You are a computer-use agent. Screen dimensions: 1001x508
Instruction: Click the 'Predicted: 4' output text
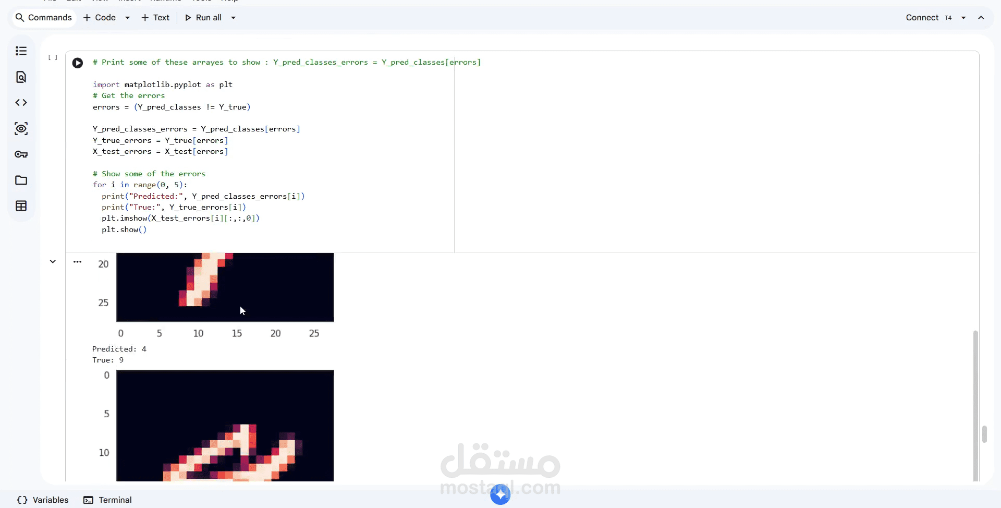pyautogui.click(x=119, y=349)
